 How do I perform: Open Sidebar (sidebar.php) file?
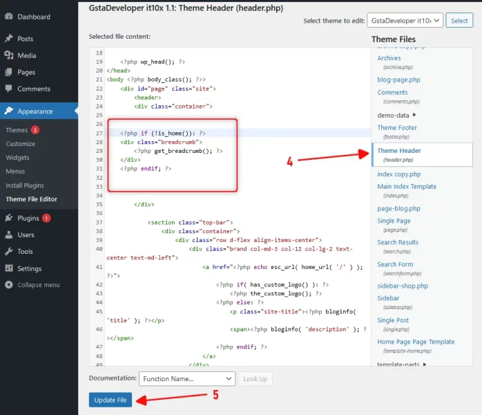388,298
